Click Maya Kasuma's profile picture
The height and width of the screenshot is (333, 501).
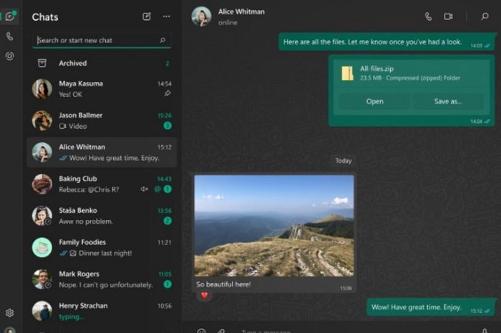(42, 89)
